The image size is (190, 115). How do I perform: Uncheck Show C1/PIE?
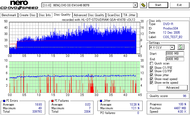pyautogui.click(x=151, y=68)
